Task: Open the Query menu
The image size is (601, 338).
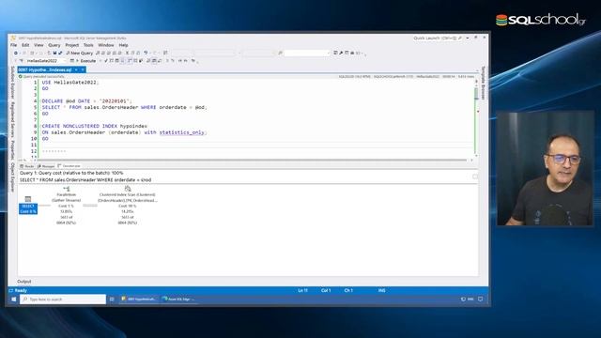Action: pos(54,45)
